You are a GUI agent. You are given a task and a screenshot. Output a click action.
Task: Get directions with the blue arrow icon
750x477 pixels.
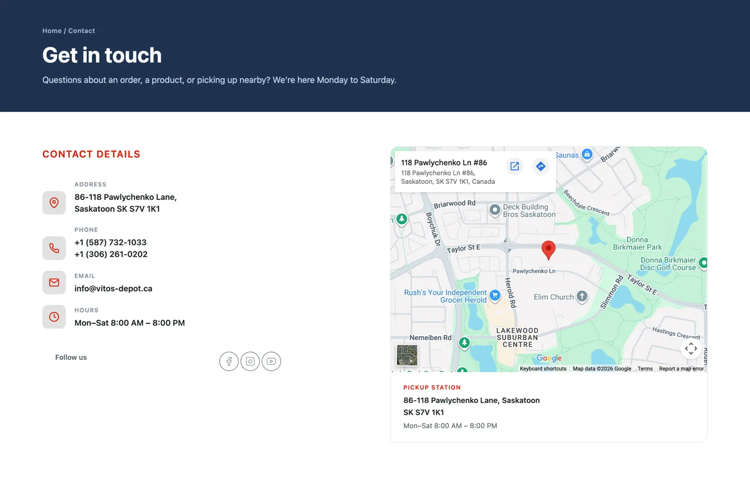(541, 166)
